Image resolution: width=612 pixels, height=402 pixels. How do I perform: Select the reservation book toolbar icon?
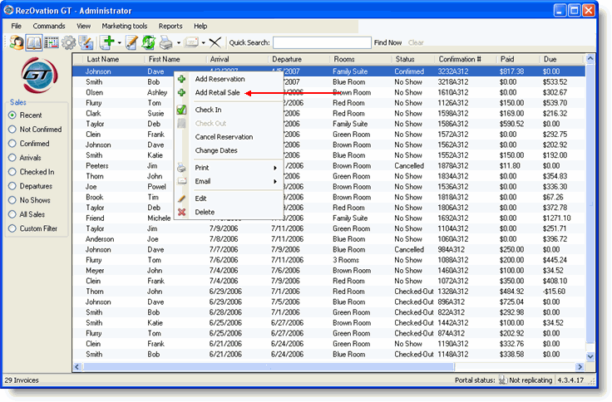[34, 42]
